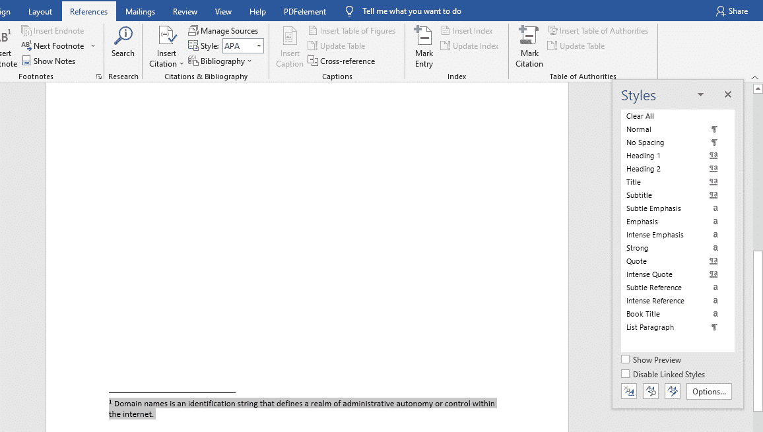
Task: Click the Manage Styles icon
Action: pyautogui.click(x=672, y=390)
